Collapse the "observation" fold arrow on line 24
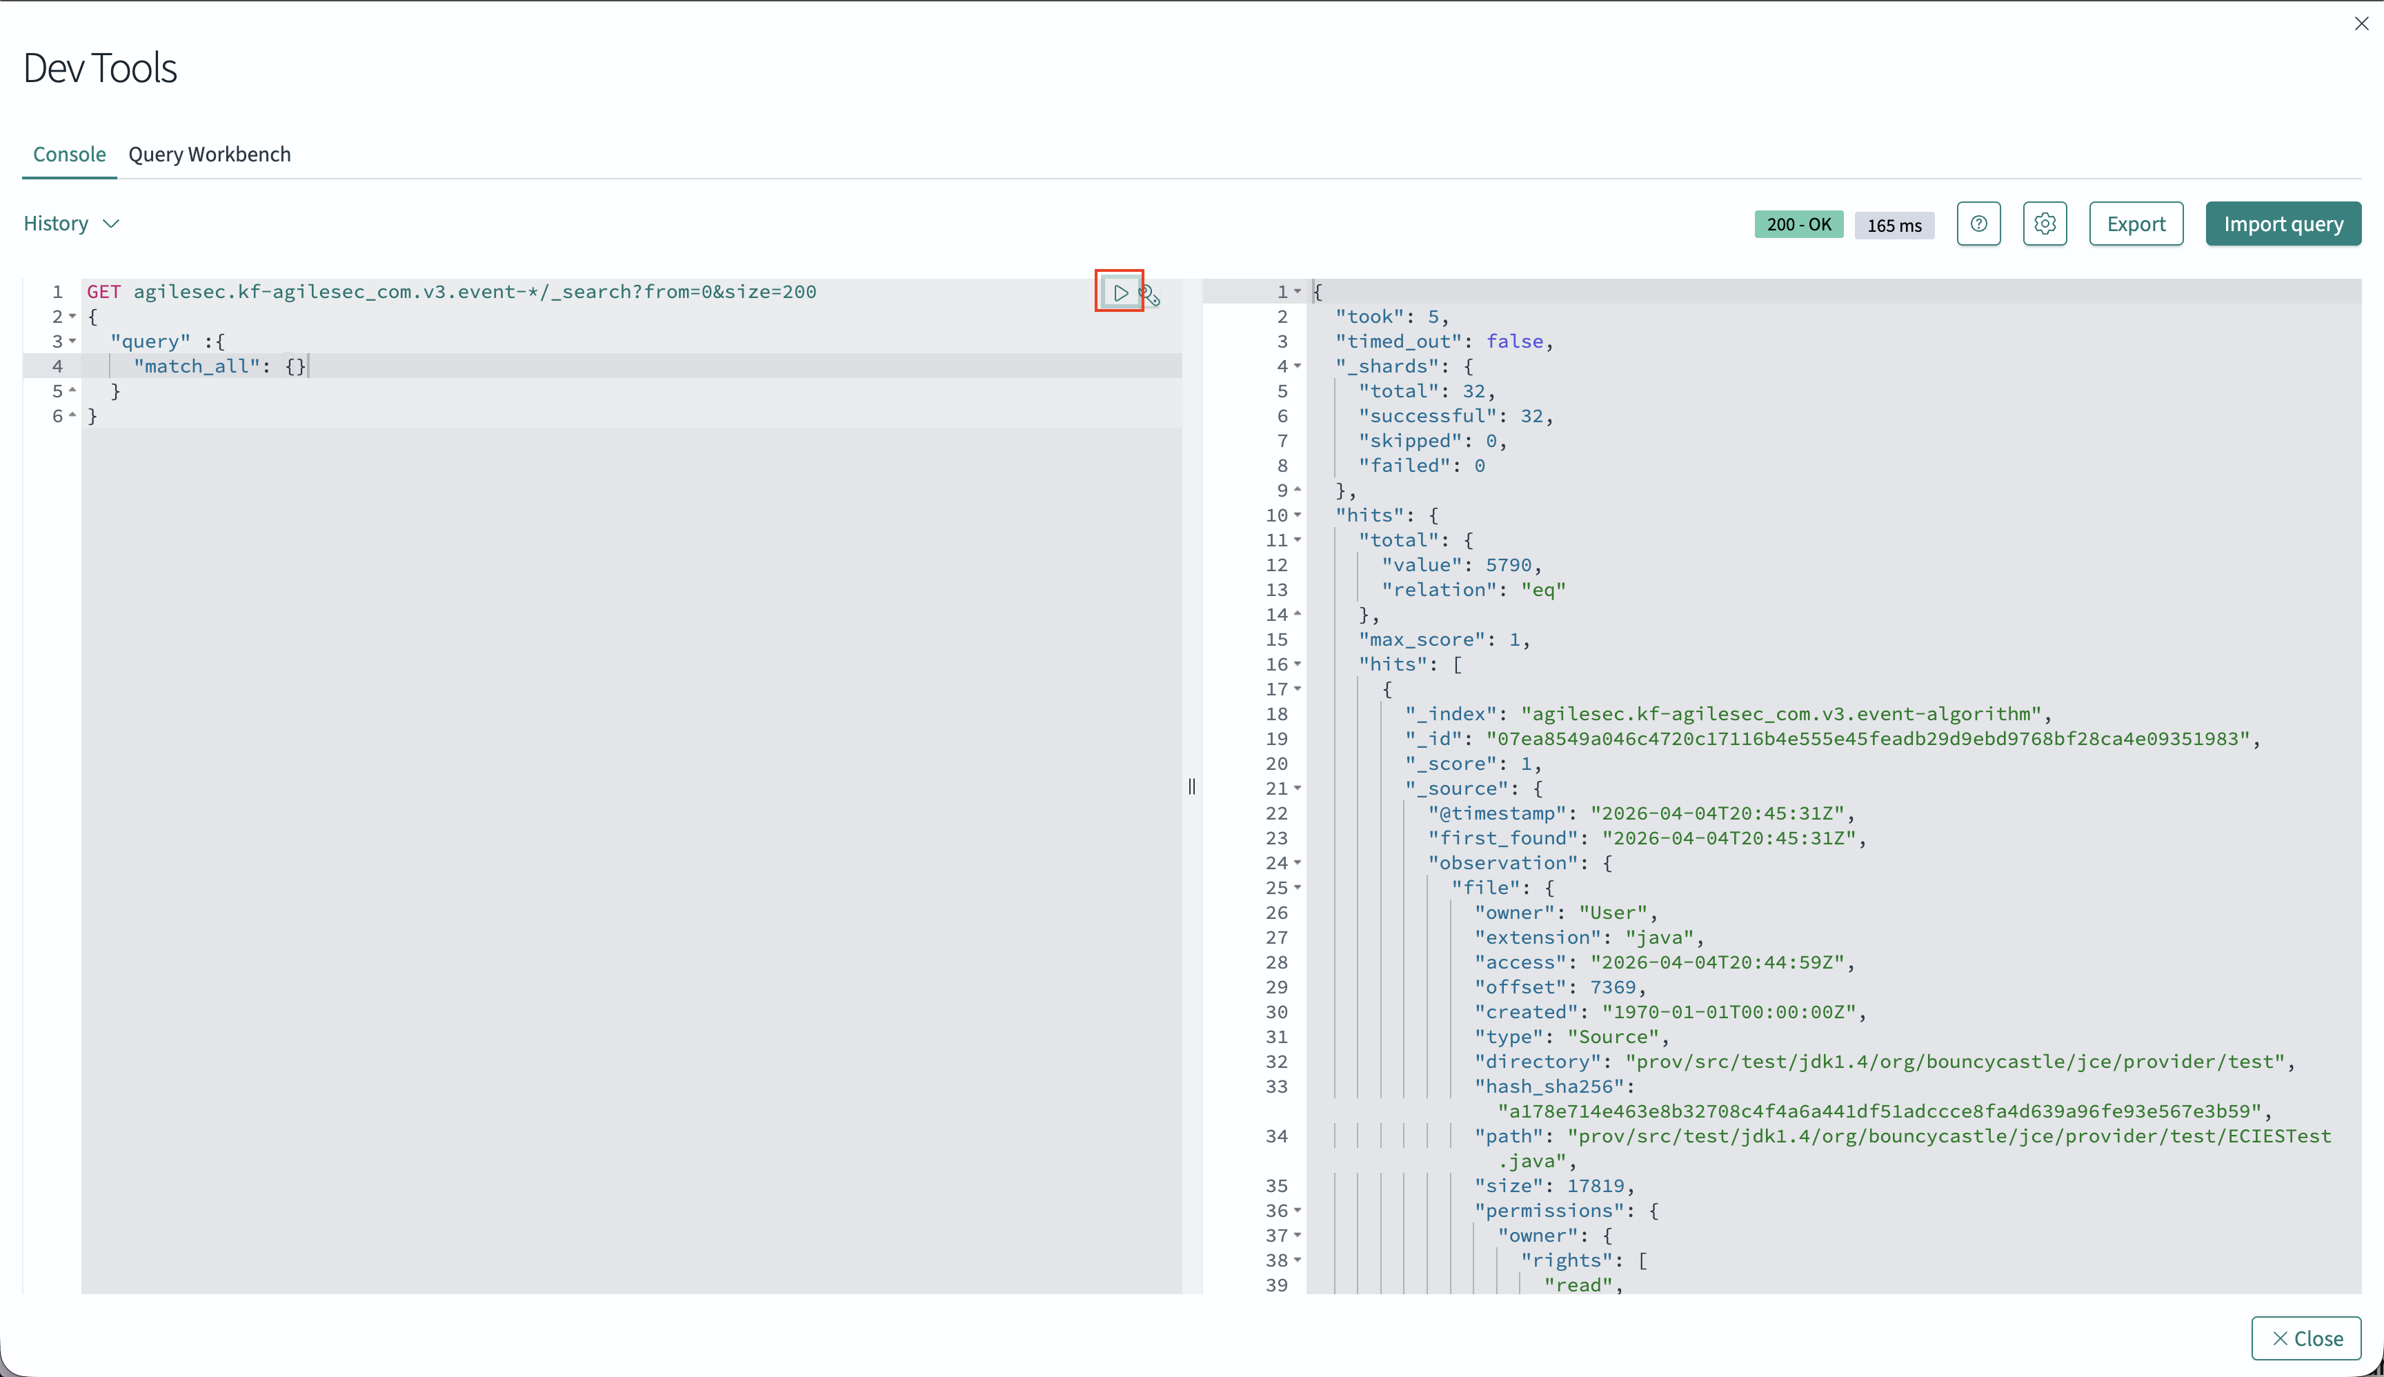The width and height of the screenshot is (2384, 1377). click(x=1298, y=862)
